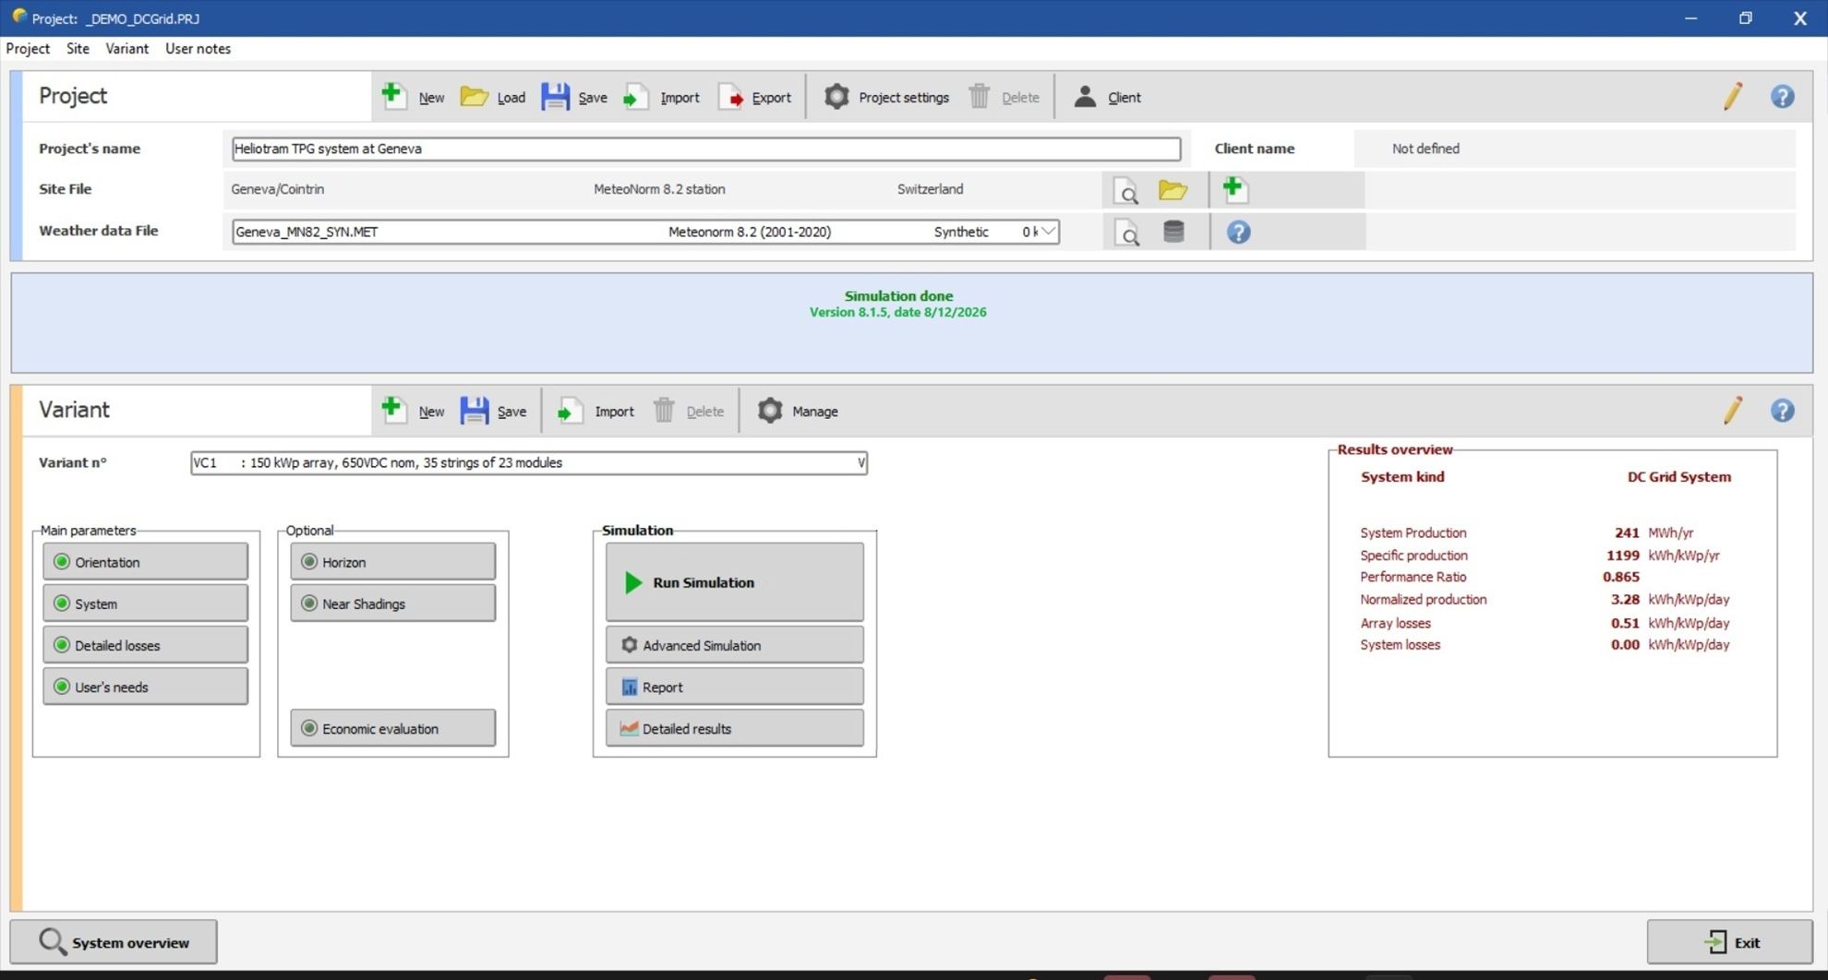Click the grayed Delete variant button
Screen dimensions: 1828x980
click(x=689, y=411)
